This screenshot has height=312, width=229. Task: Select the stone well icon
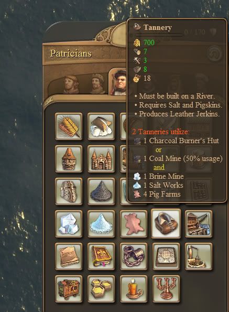point(199,256)
